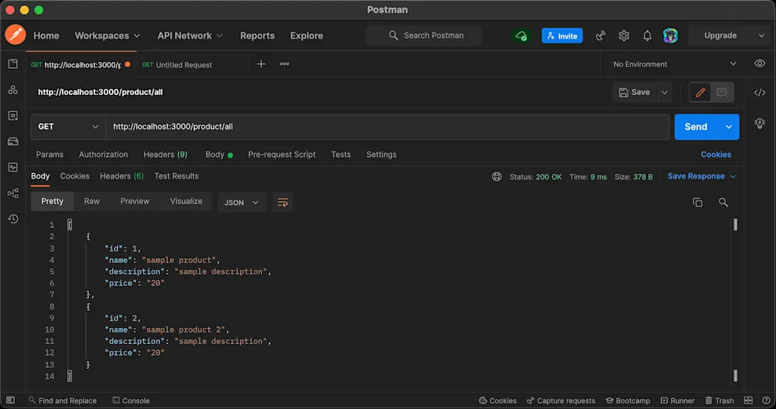Toggle line wrap in response body

282,203
